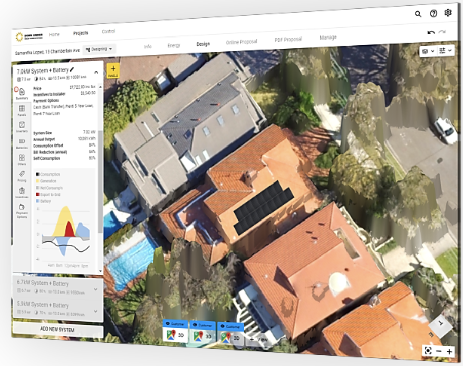Open the Projects menu item
The width and height of the screenshot is (463, 366).
[81, 33]
